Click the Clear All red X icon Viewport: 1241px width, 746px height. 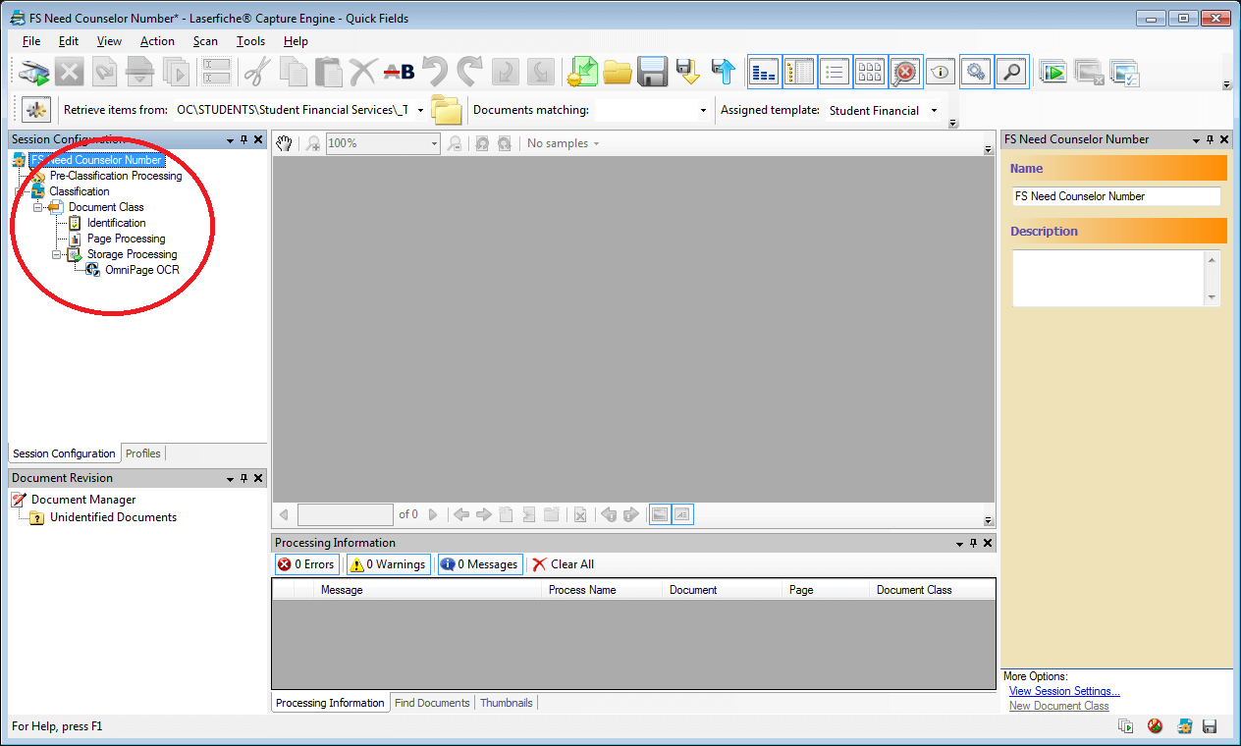539,564
